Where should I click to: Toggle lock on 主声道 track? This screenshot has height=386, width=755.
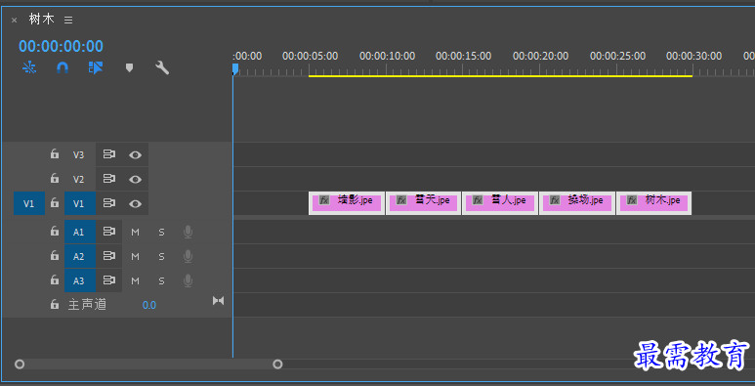pyautogui.click(x=55, y=305)
